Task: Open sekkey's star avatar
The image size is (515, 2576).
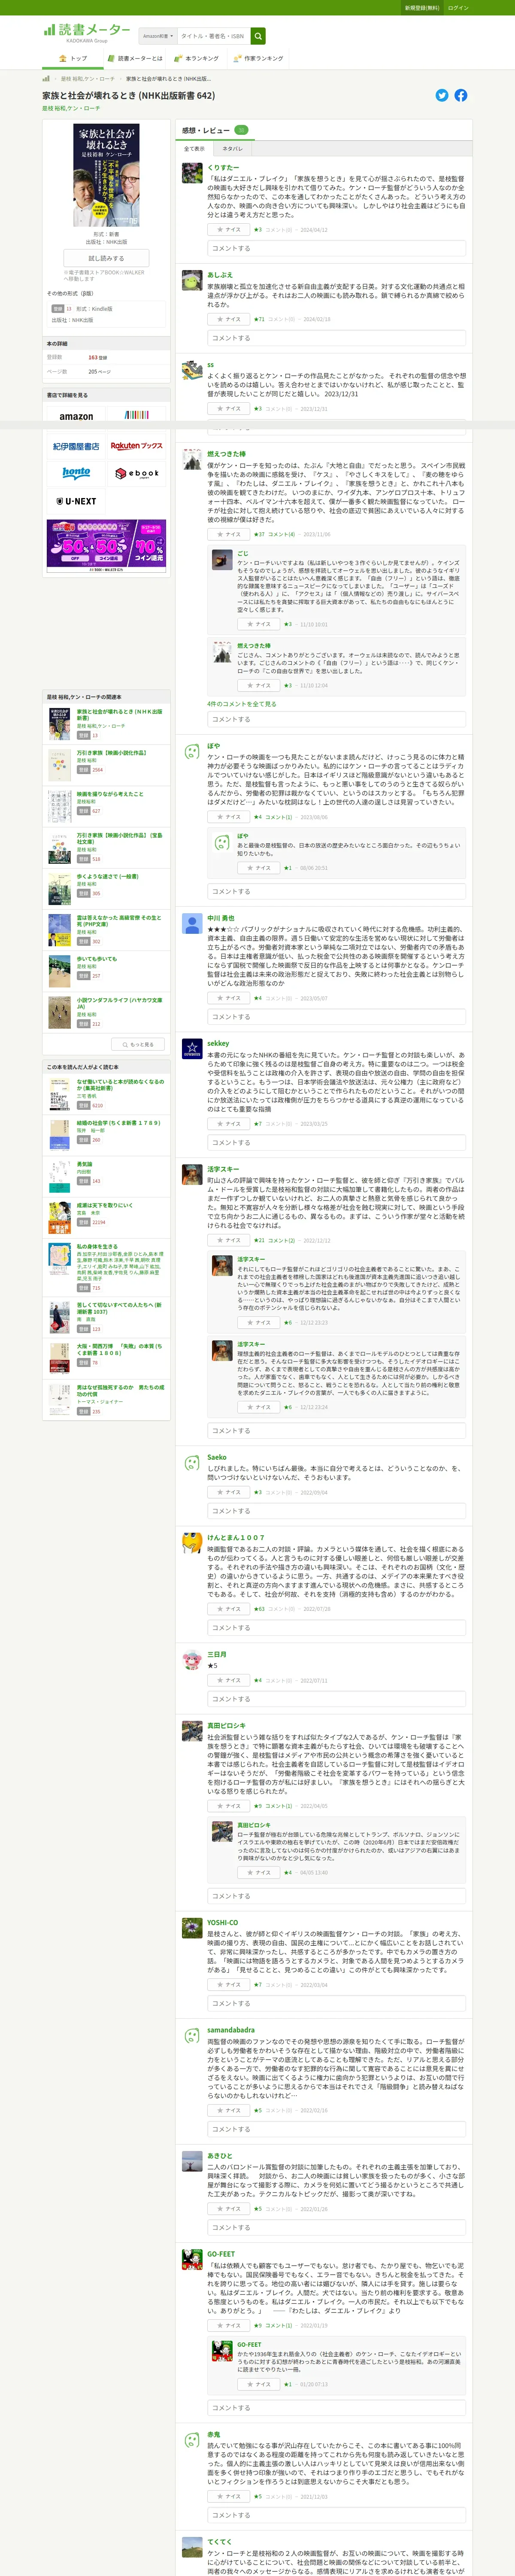Action: tap(192, 1048)
